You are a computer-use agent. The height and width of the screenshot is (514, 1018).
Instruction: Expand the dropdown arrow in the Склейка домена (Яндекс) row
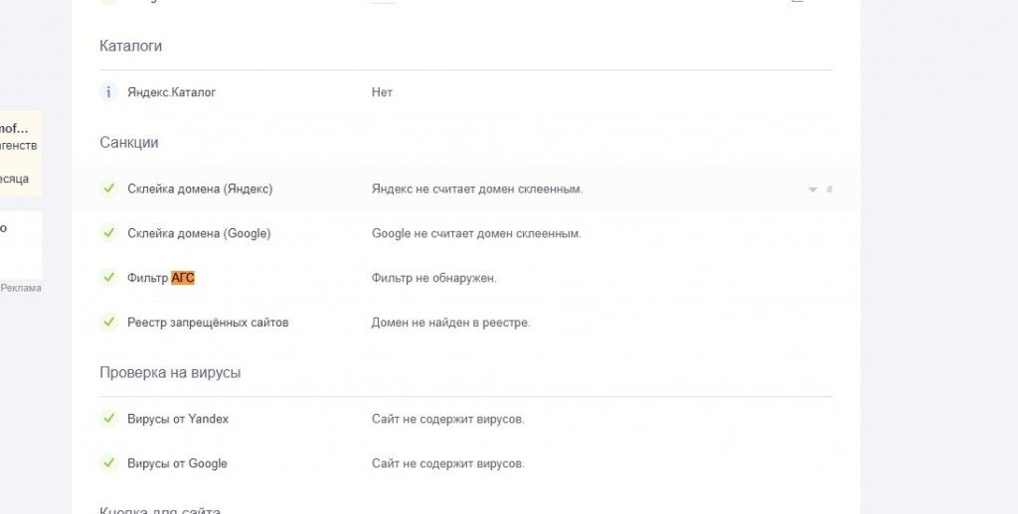812,190
